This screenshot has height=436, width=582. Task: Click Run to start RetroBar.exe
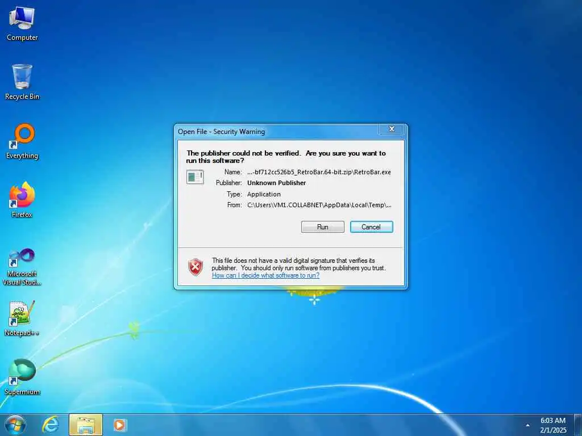coord(323,227)
